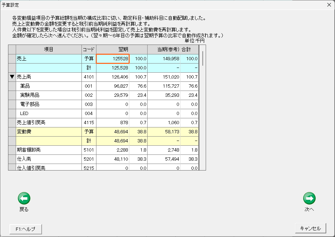The image size is (335, 237).
Task: Click code cell 002 for 実験用品
Action: pyautogui.click(x=89, y=95)
